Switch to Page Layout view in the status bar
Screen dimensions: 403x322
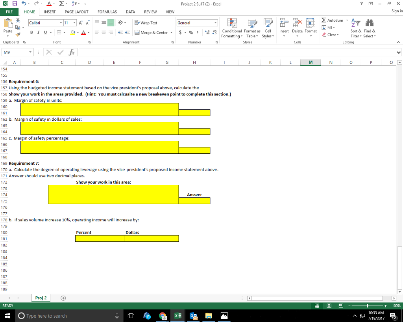click(329, 305)
